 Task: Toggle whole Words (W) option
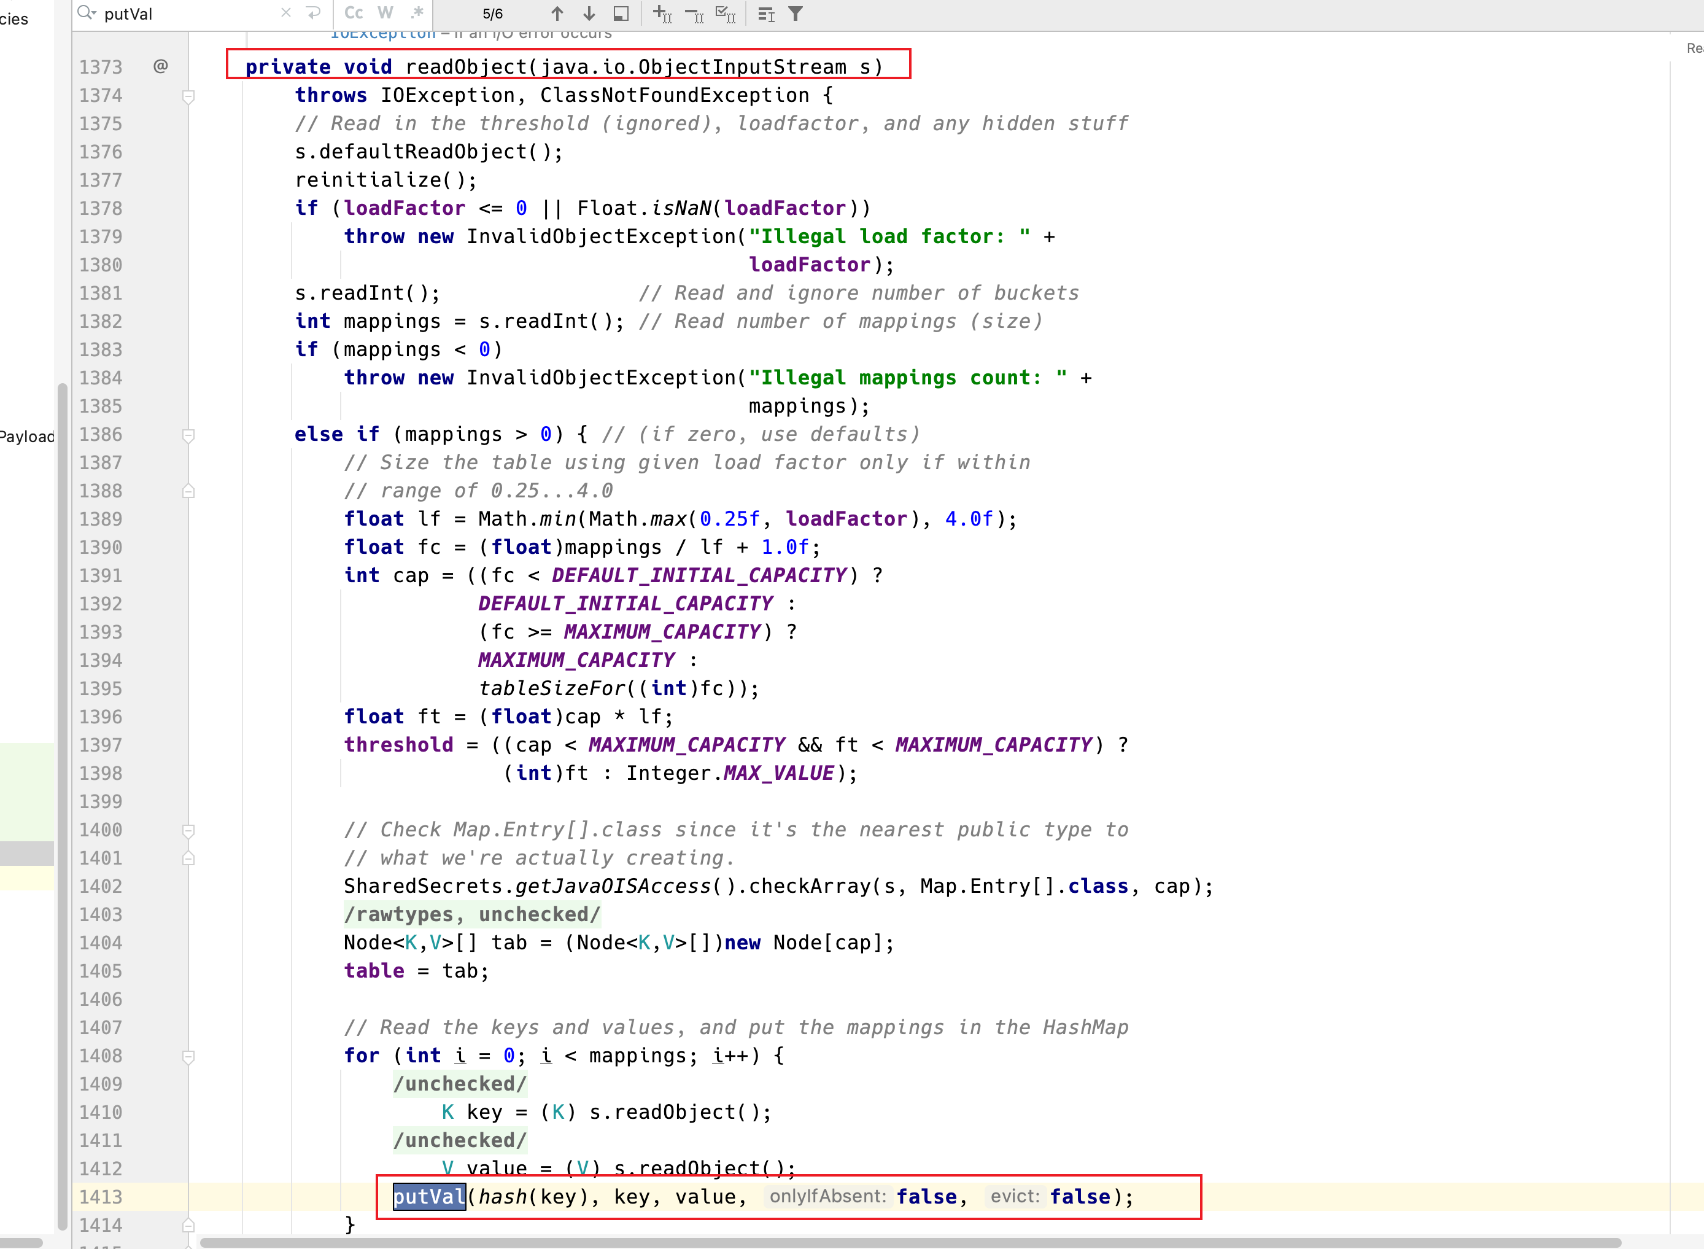[x=385, y=13]
